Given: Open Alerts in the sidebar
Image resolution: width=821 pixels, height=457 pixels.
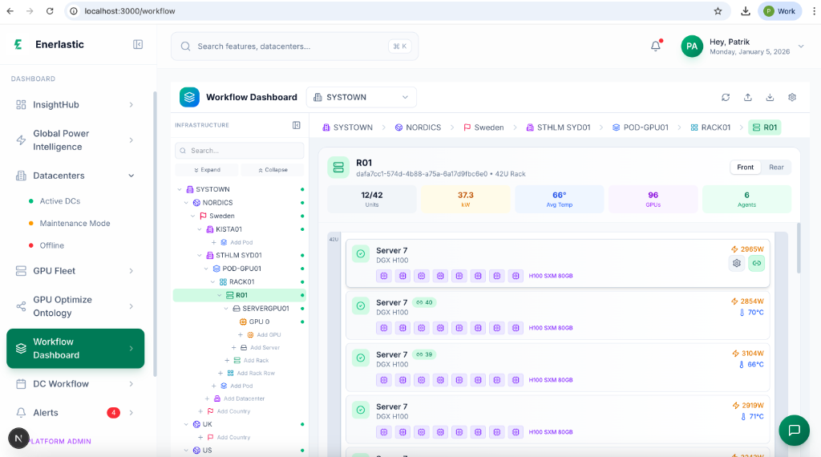Looking at the screenshot, I should click(x=75, y=413).
